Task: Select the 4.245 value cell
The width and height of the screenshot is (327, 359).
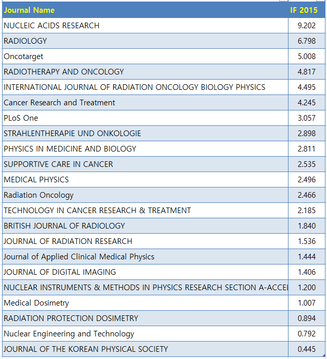Action: pos(306,102)
